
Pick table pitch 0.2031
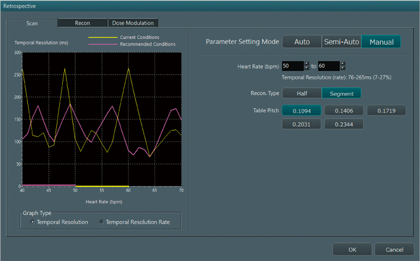pos(302,124)
